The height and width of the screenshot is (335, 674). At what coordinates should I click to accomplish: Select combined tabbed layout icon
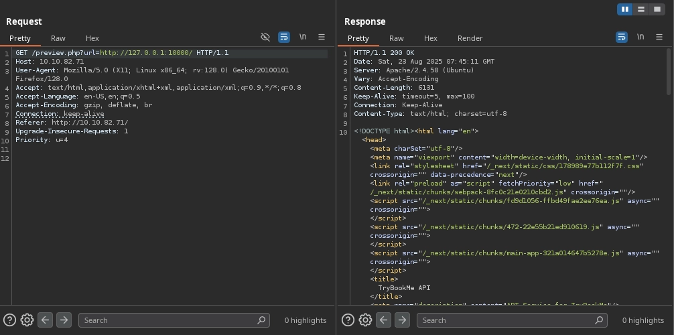point(657,9)
